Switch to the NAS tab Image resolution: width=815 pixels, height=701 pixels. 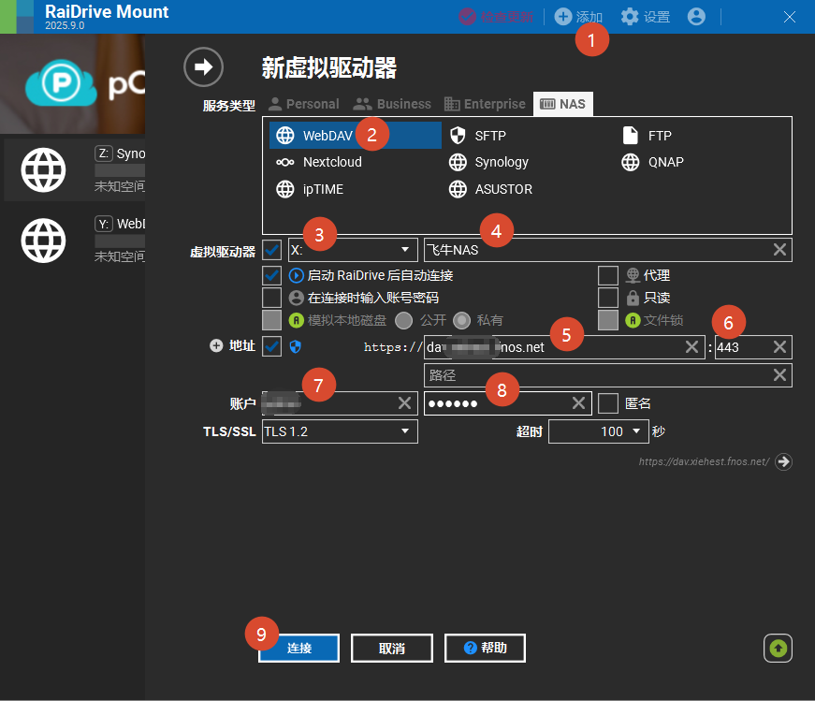pyautogui.click(x=563, y=104)
